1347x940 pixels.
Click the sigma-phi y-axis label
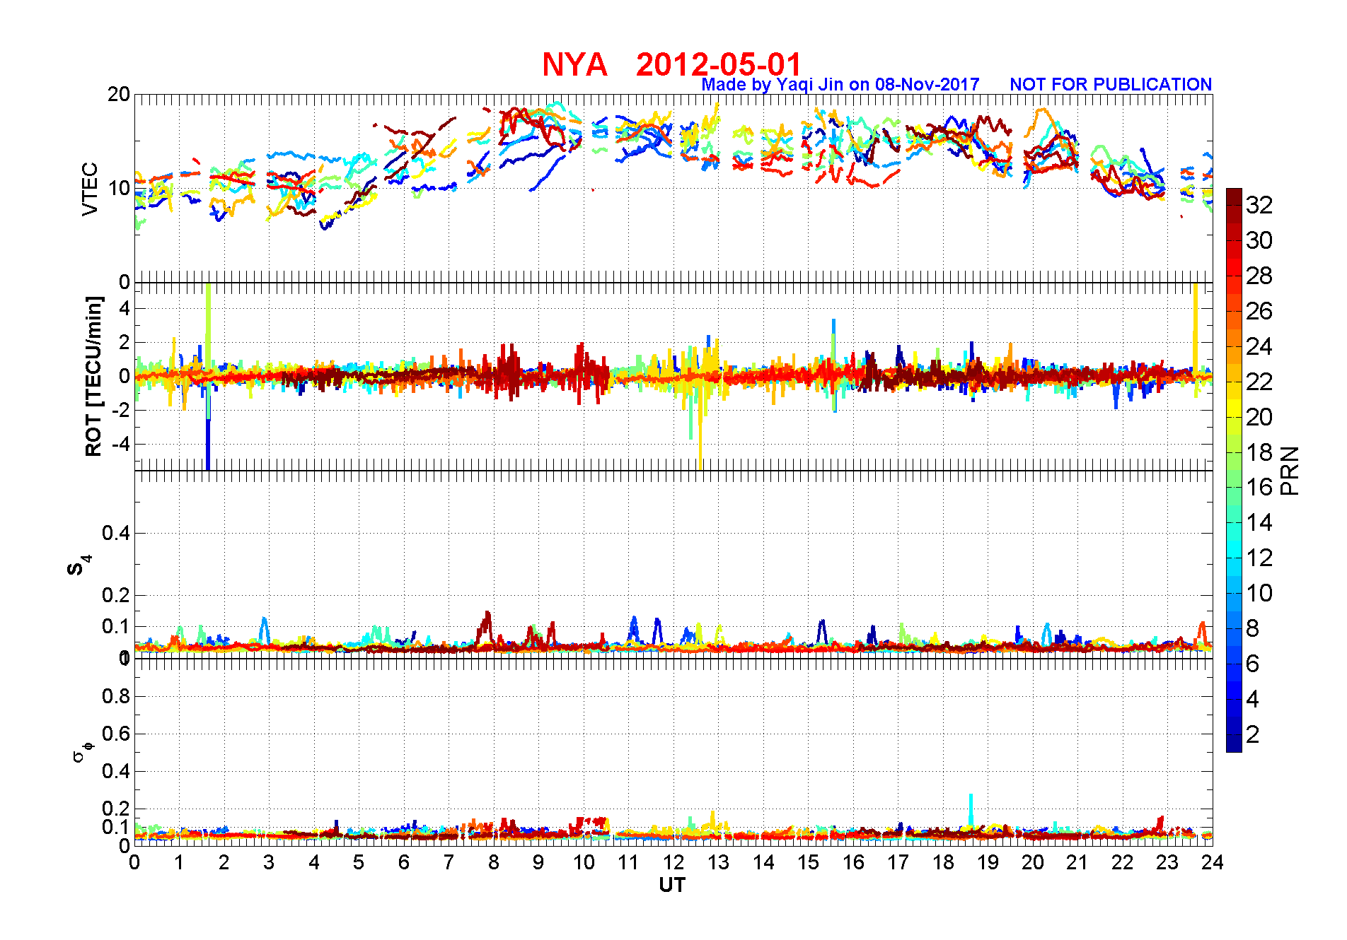pos(82,751)
